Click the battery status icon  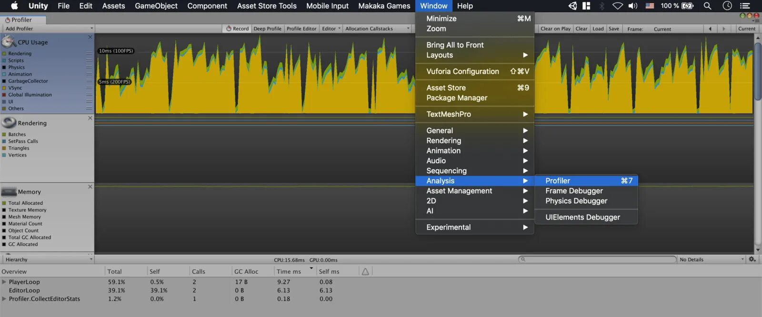pos(688,6)
